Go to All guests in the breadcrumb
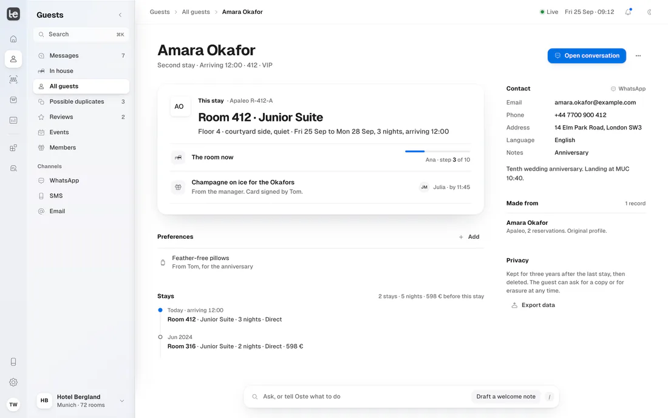 [x=196, y=12]
